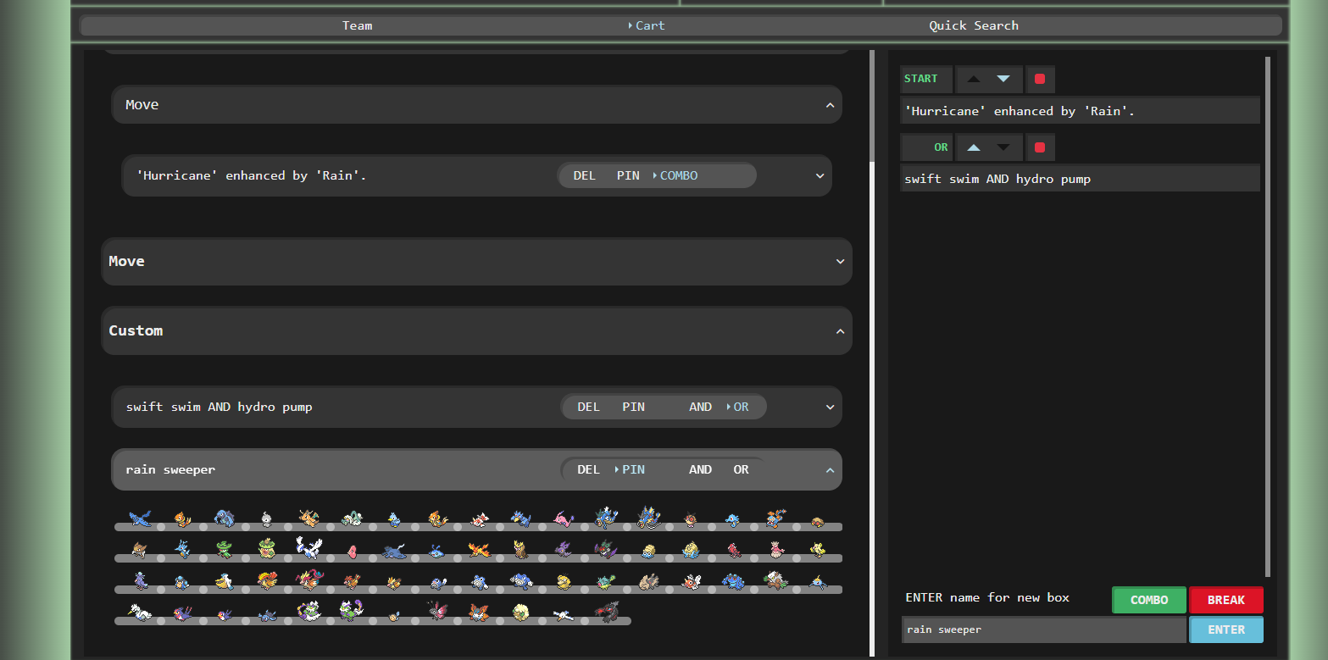Choose the white Lugia sprite
The height and width of the screenshot is (660, 1328).
309,547
